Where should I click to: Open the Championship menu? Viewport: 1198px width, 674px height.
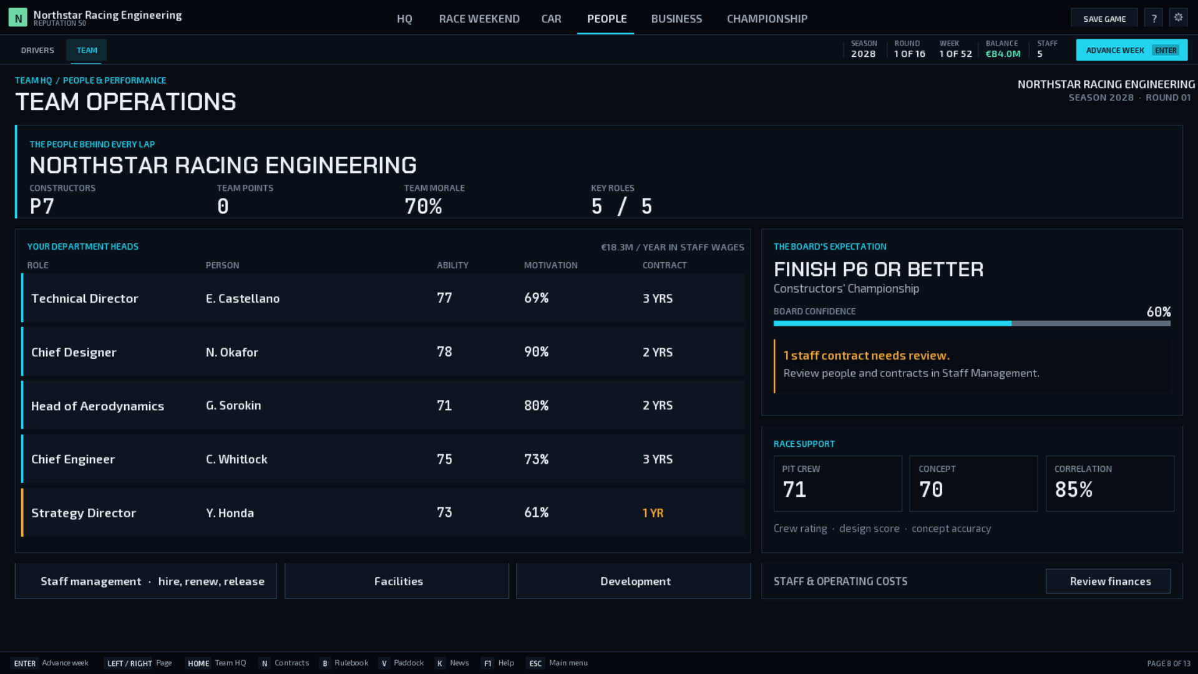[767, 19]
